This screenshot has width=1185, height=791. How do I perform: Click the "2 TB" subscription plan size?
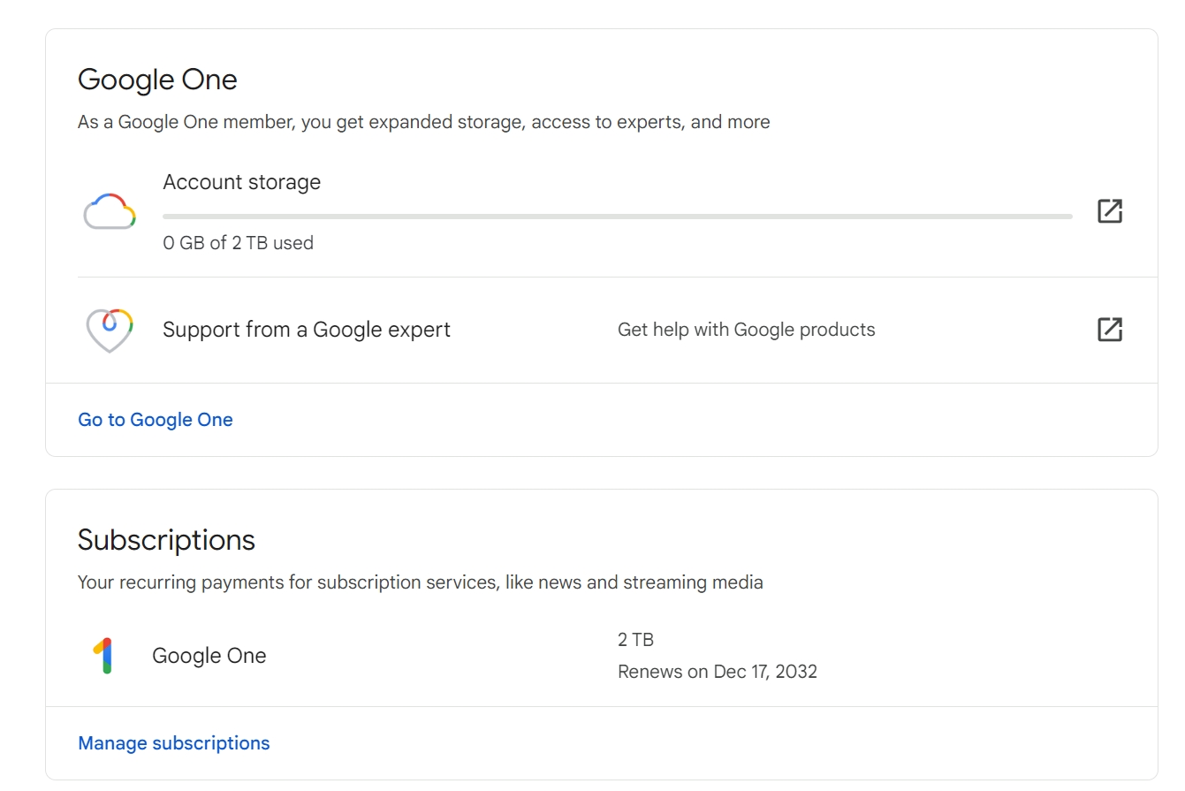635,640
